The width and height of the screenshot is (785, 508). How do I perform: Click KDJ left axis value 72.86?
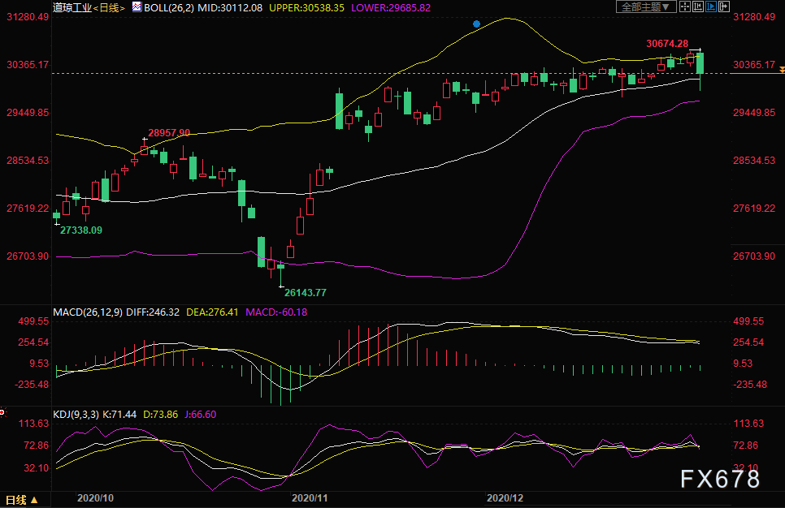(x=36, y=446)
